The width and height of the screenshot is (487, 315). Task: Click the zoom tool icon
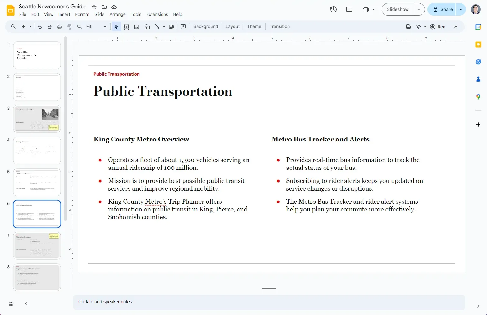point(80,26)
